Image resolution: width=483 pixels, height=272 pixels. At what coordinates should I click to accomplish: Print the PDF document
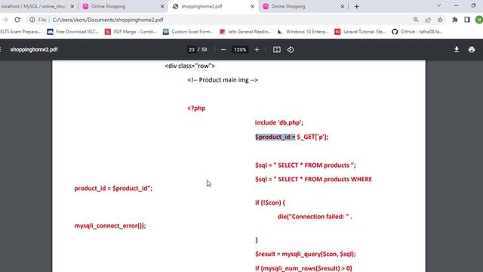point(472,50)
